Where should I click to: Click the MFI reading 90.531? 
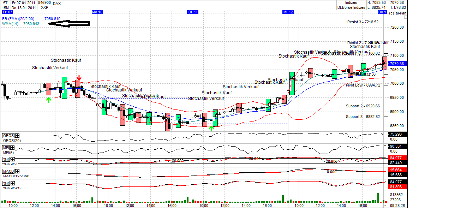tap(398, 146)
